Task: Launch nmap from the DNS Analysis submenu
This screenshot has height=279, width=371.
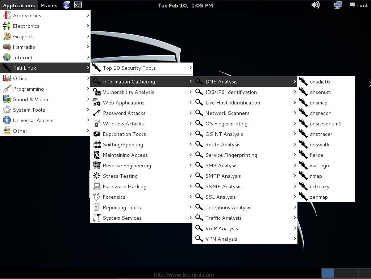Action: [316, 176]
